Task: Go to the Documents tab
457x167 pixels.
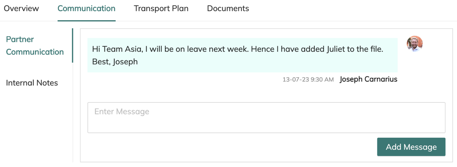Action: (228, 9)
